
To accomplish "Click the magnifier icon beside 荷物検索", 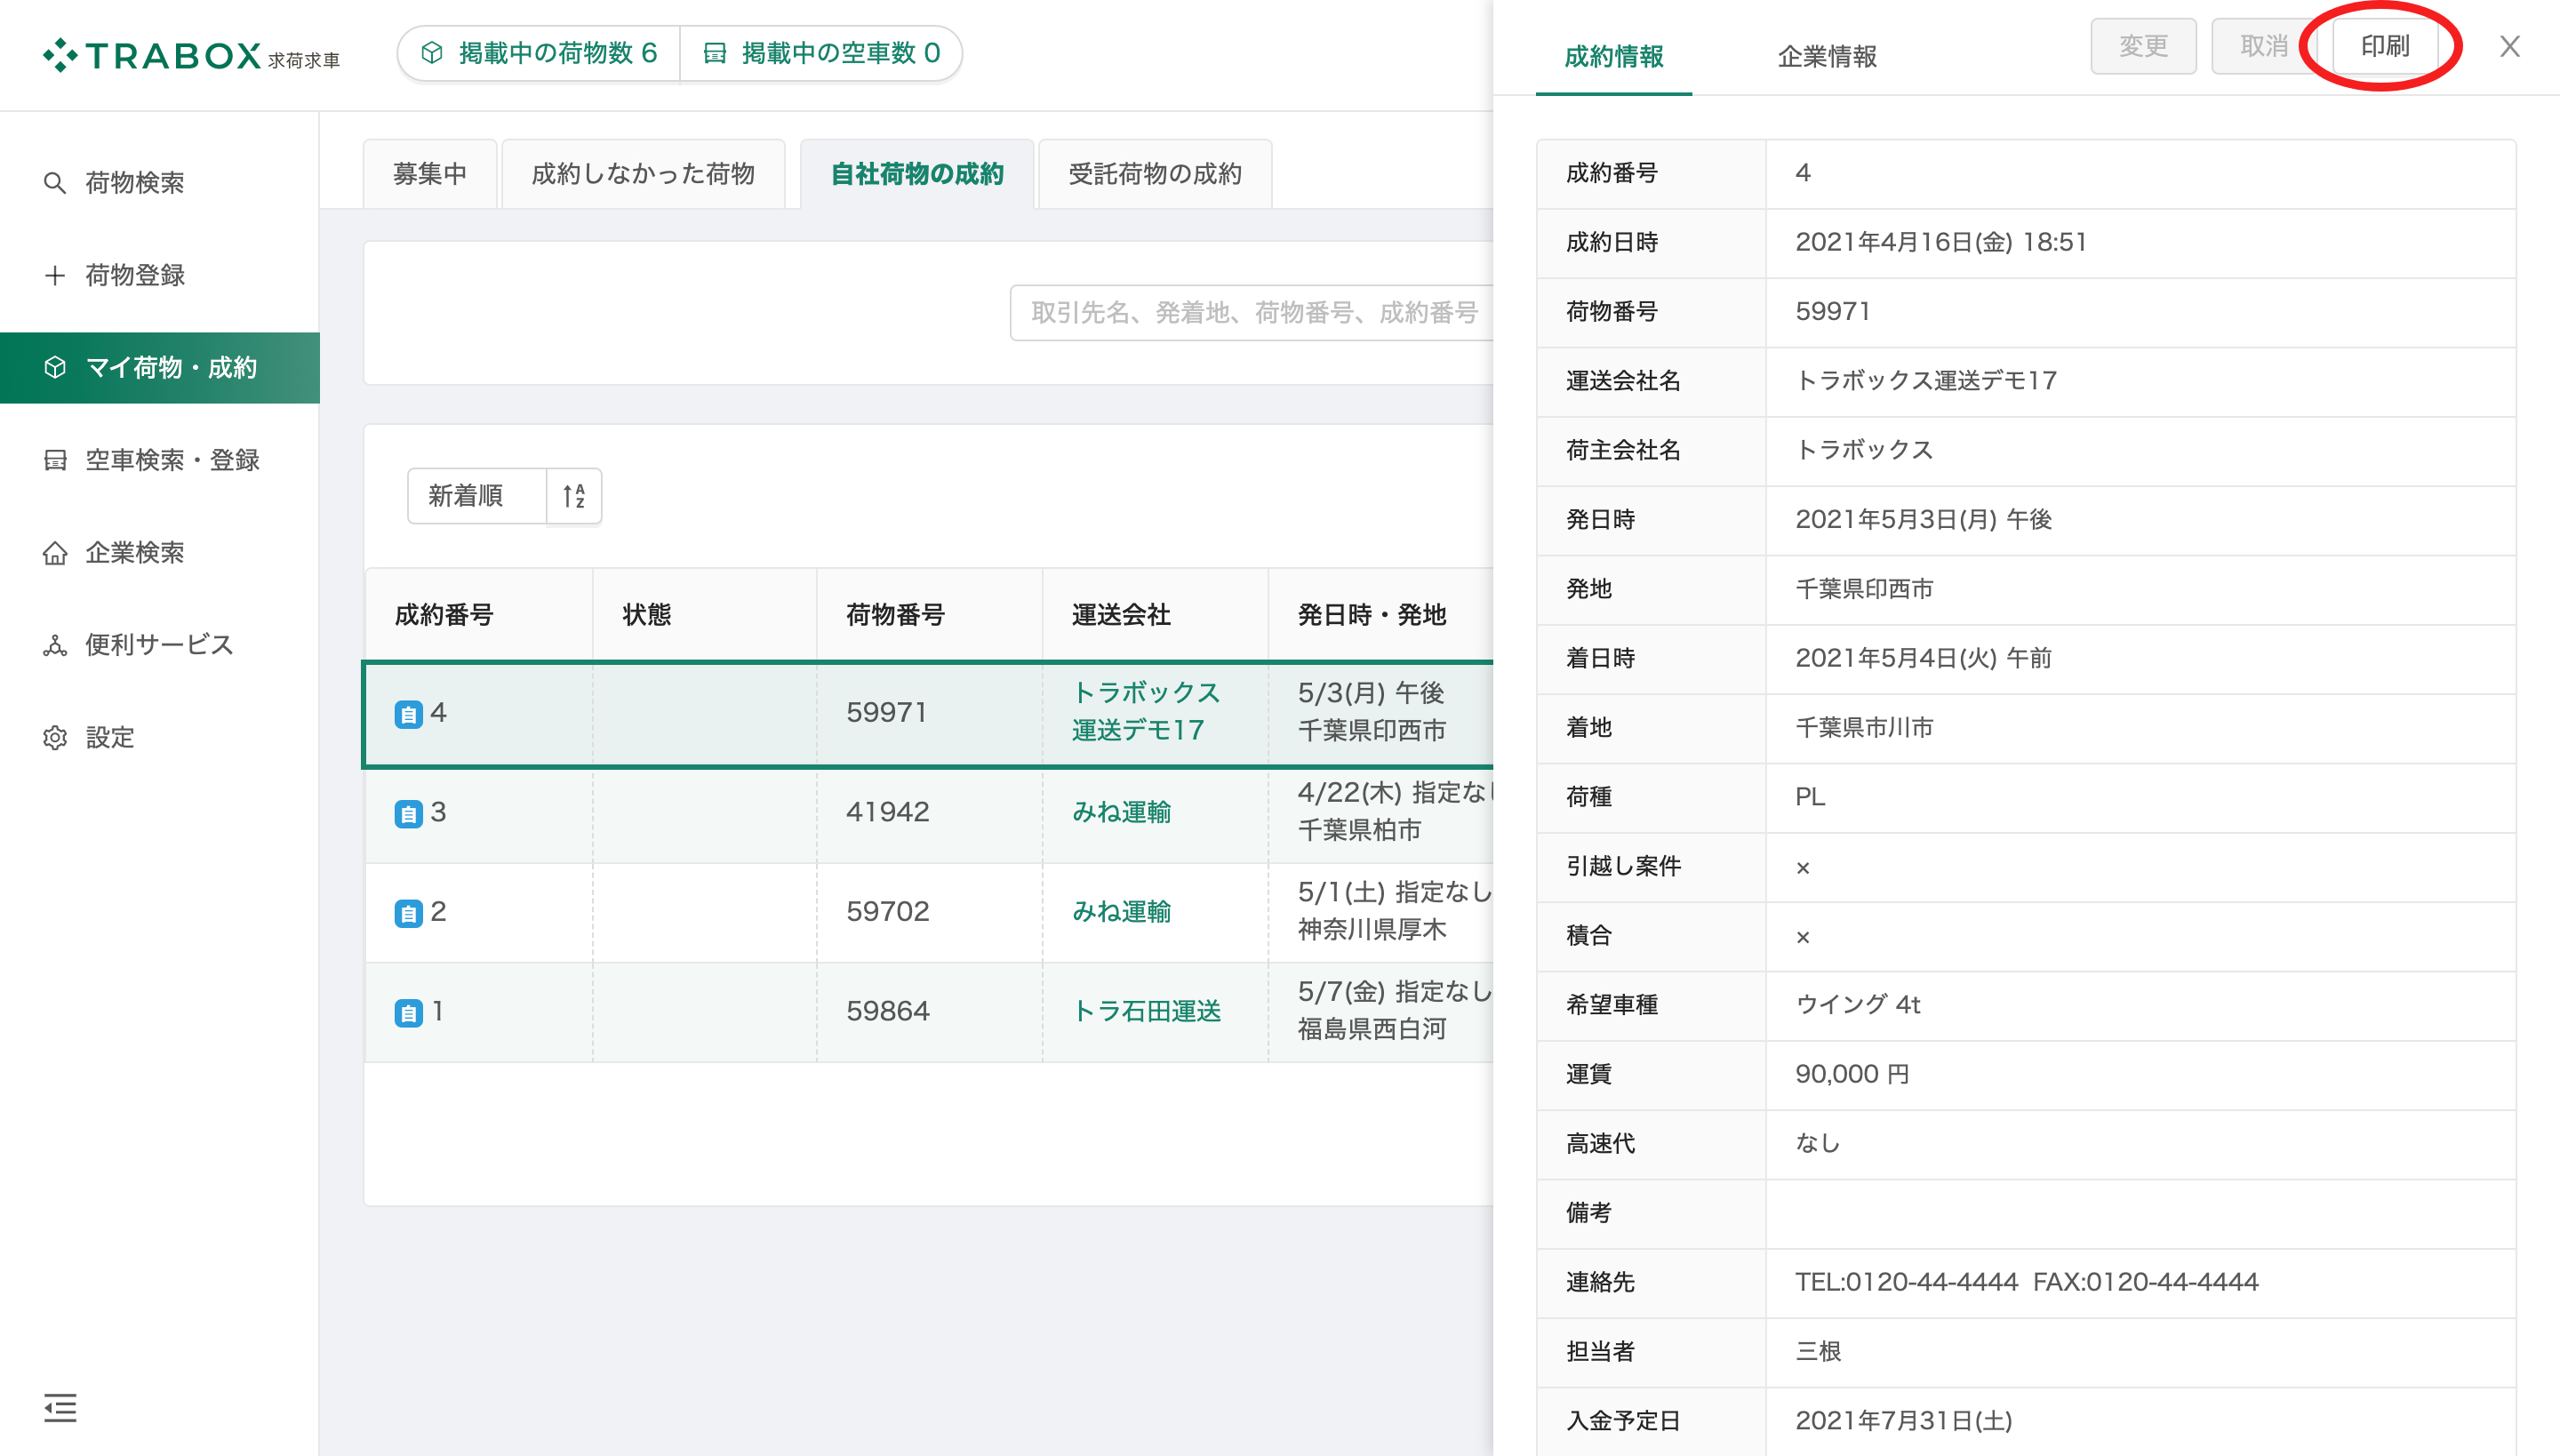I will coord(55,183).
